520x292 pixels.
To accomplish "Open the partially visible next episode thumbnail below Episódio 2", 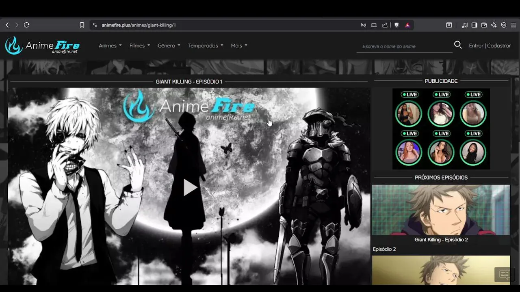I will (x=441, y=270).
